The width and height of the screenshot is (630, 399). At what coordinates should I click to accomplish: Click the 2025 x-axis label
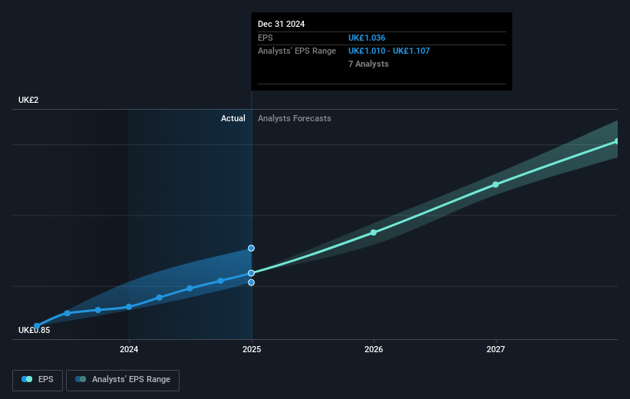pos(252,349)
